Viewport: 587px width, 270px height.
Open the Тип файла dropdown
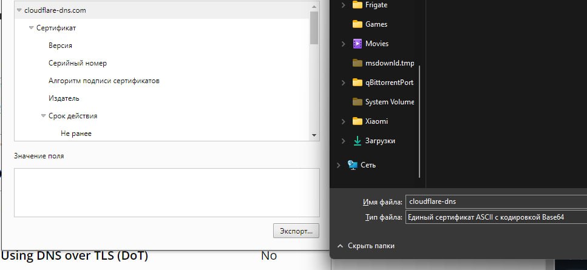[496, 217]
